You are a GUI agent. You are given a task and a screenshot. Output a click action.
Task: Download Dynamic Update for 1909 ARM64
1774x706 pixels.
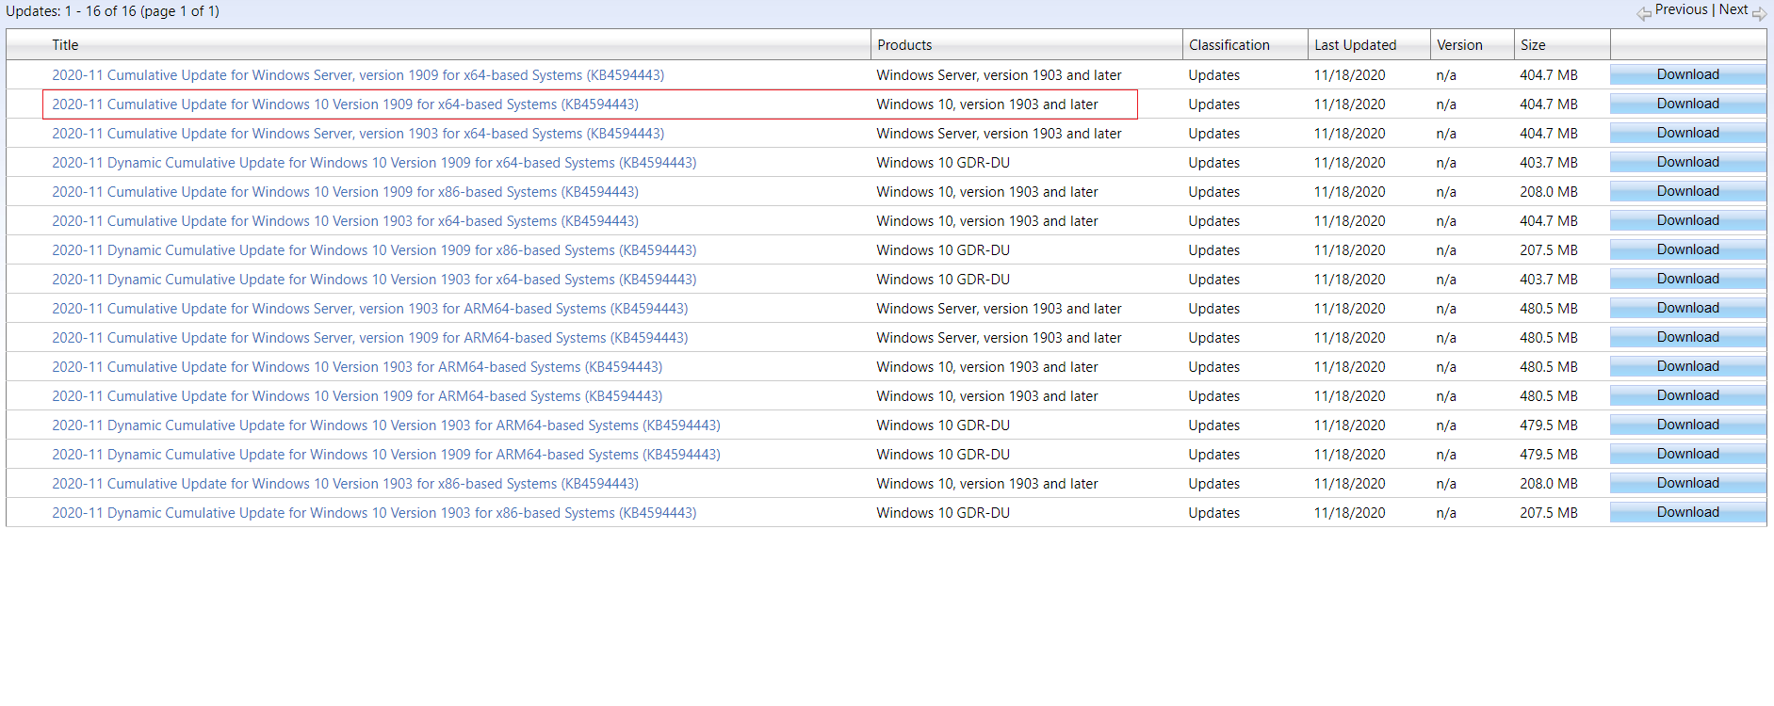click(1687, 454)
